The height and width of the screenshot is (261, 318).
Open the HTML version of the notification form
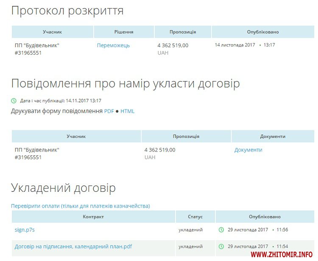coord(127,111)
